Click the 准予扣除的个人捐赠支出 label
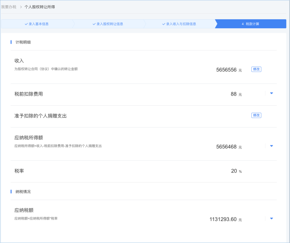 (x=40, y=116)
